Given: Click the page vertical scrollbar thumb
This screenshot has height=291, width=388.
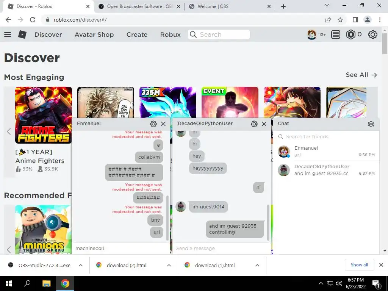Looking at the screenshot, I should (x=385, y=43).
